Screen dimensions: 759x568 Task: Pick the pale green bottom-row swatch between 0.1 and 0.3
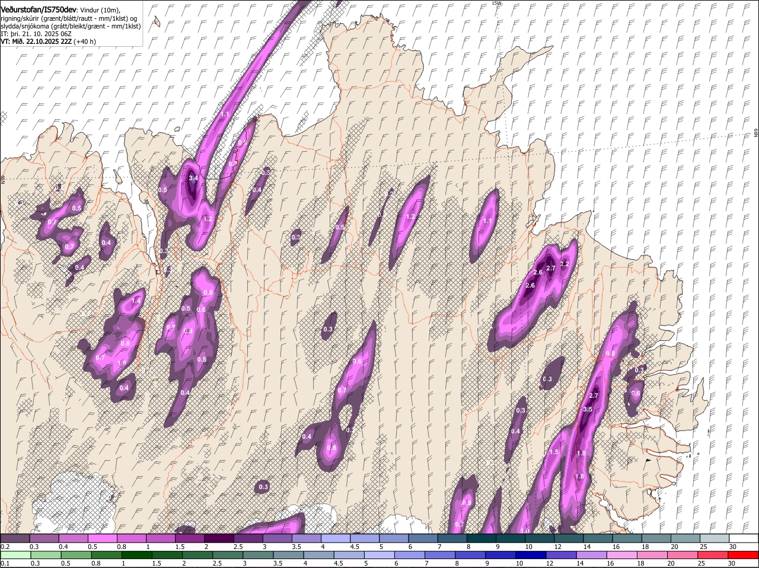(x=15, y=556)
